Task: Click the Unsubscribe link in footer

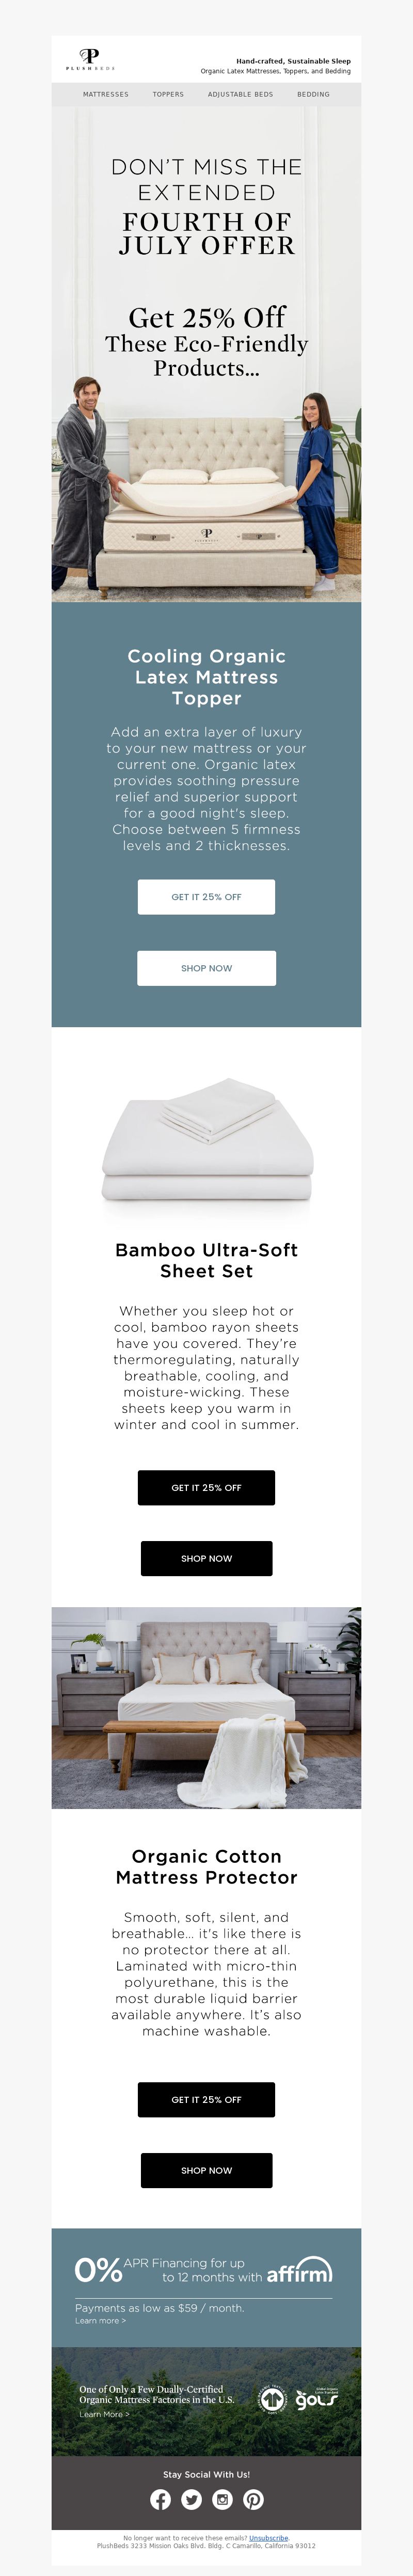Action: 268,2537
